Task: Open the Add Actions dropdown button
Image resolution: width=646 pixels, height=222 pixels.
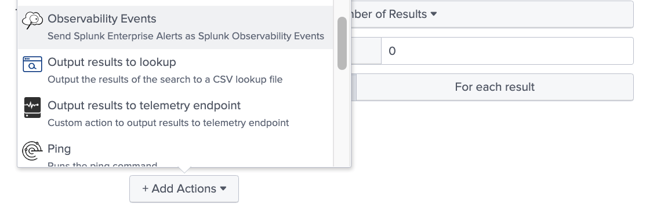Action: [x=184, y=188]
